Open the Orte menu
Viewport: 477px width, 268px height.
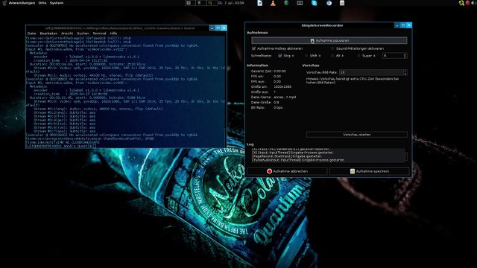pos(42,3)
